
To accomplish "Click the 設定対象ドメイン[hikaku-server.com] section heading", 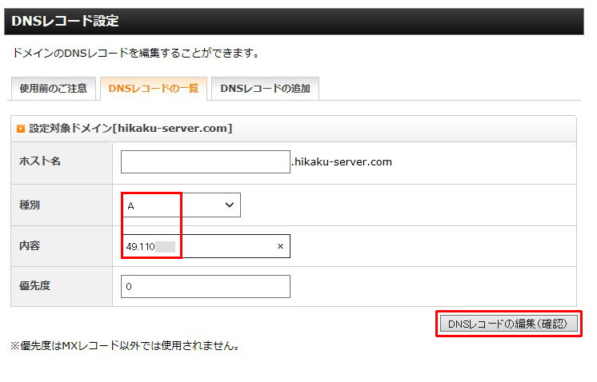I will click(130, 129).
